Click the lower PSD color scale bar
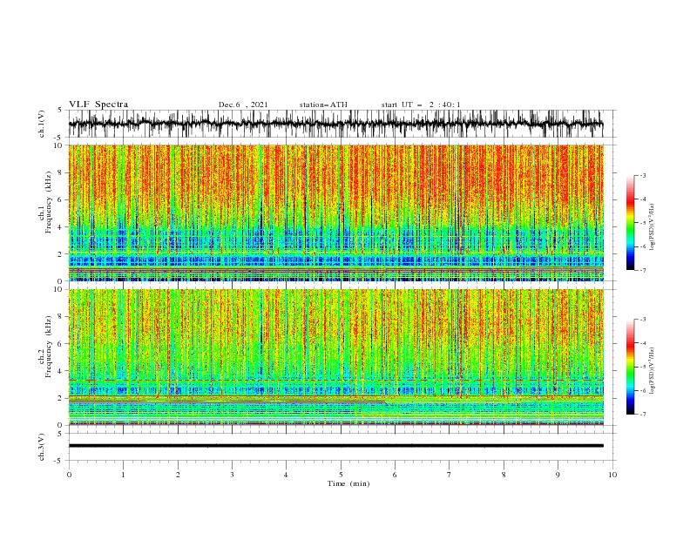This screenshot has width=690, height=533. click(x=630, y=367)
